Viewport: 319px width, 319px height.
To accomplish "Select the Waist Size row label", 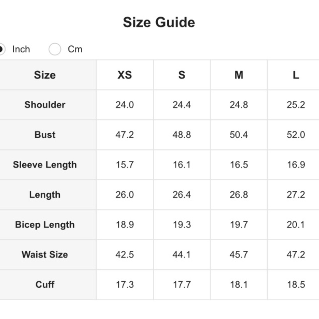I will click(x=45, y=255).
